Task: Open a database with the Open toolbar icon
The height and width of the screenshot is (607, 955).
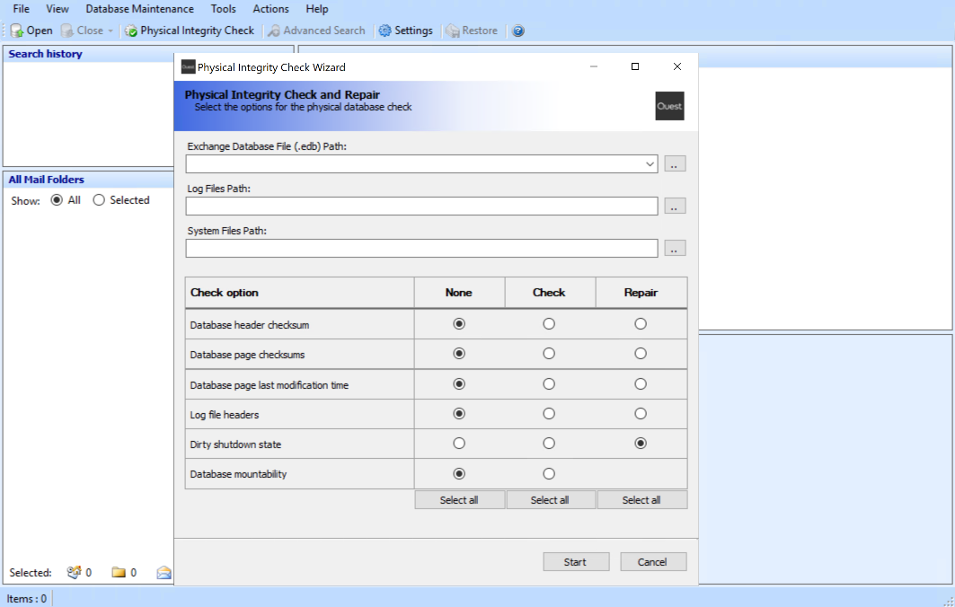Action: coord(30,30)
